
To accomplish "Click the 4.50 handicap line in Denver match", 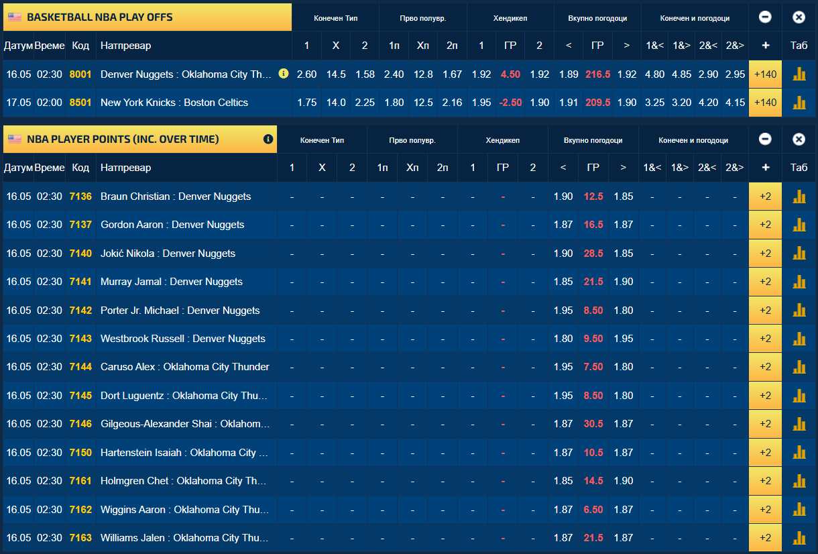I will (510, 74).
